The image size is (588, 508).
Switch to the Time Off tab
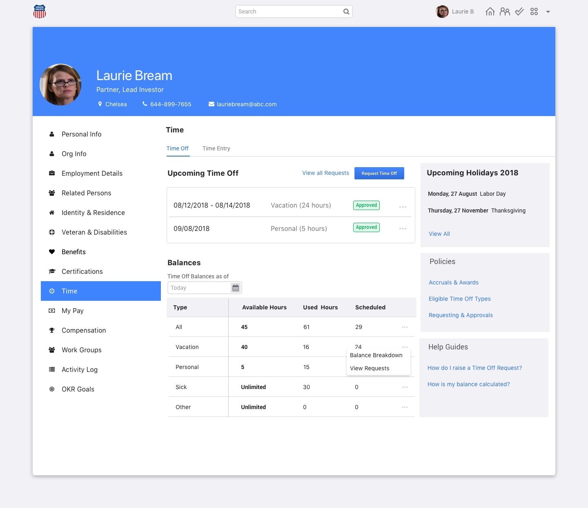point(178,148)
